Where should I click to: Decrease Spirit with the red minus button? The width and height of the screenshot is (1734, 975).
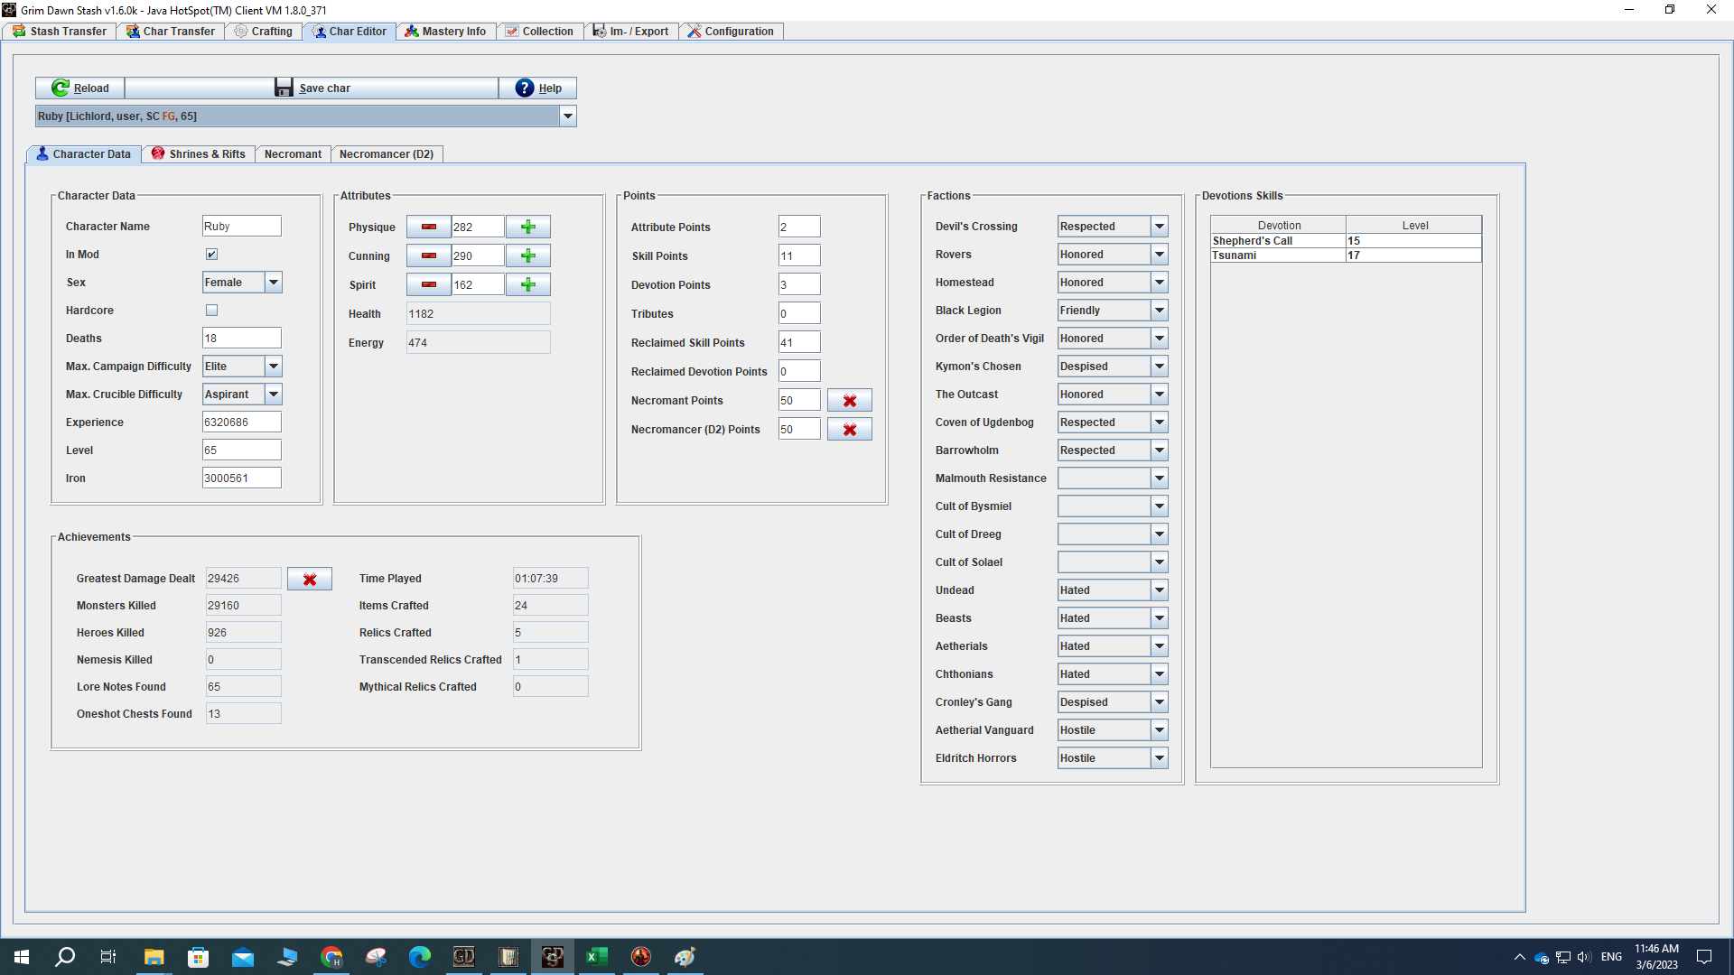[429, 284]
